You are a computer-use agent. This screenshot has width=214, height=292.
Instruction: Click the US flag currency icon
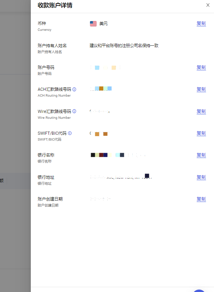(x=93, y=24)
